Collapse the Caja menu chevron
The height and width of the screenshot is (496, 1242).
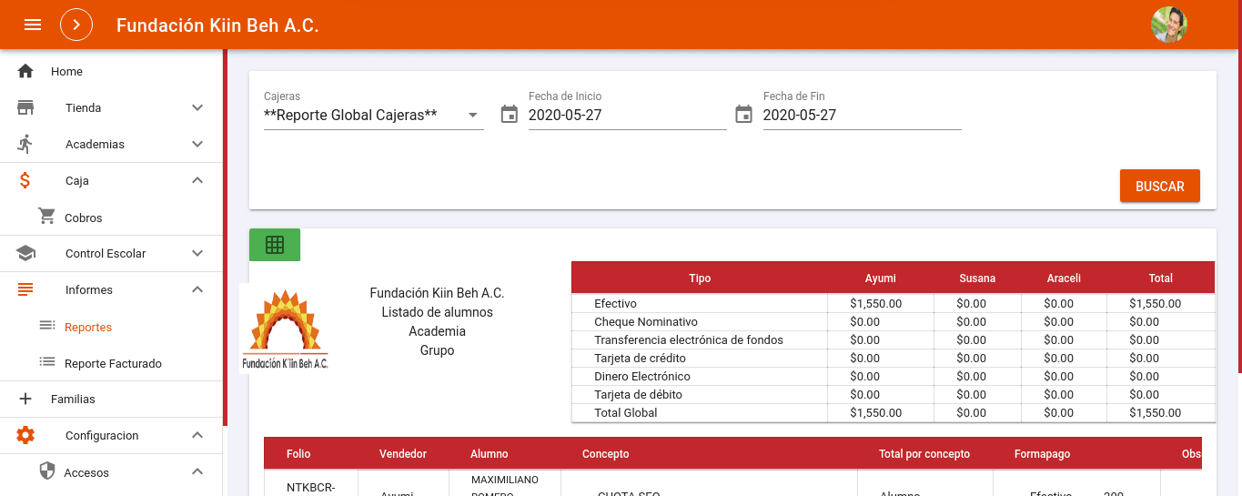(197, 180)
